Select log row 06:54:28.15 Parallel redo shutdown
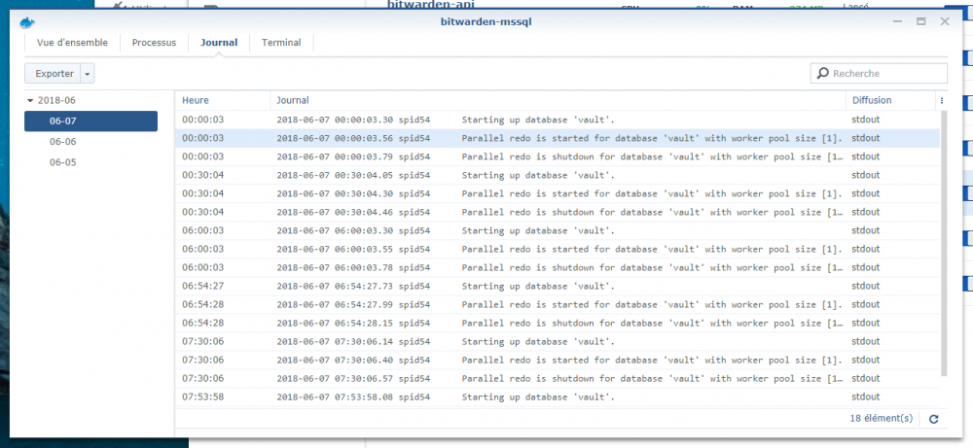The width and height of the screenshot is (973, 448). pyautogui.click(x=558, y=324)
